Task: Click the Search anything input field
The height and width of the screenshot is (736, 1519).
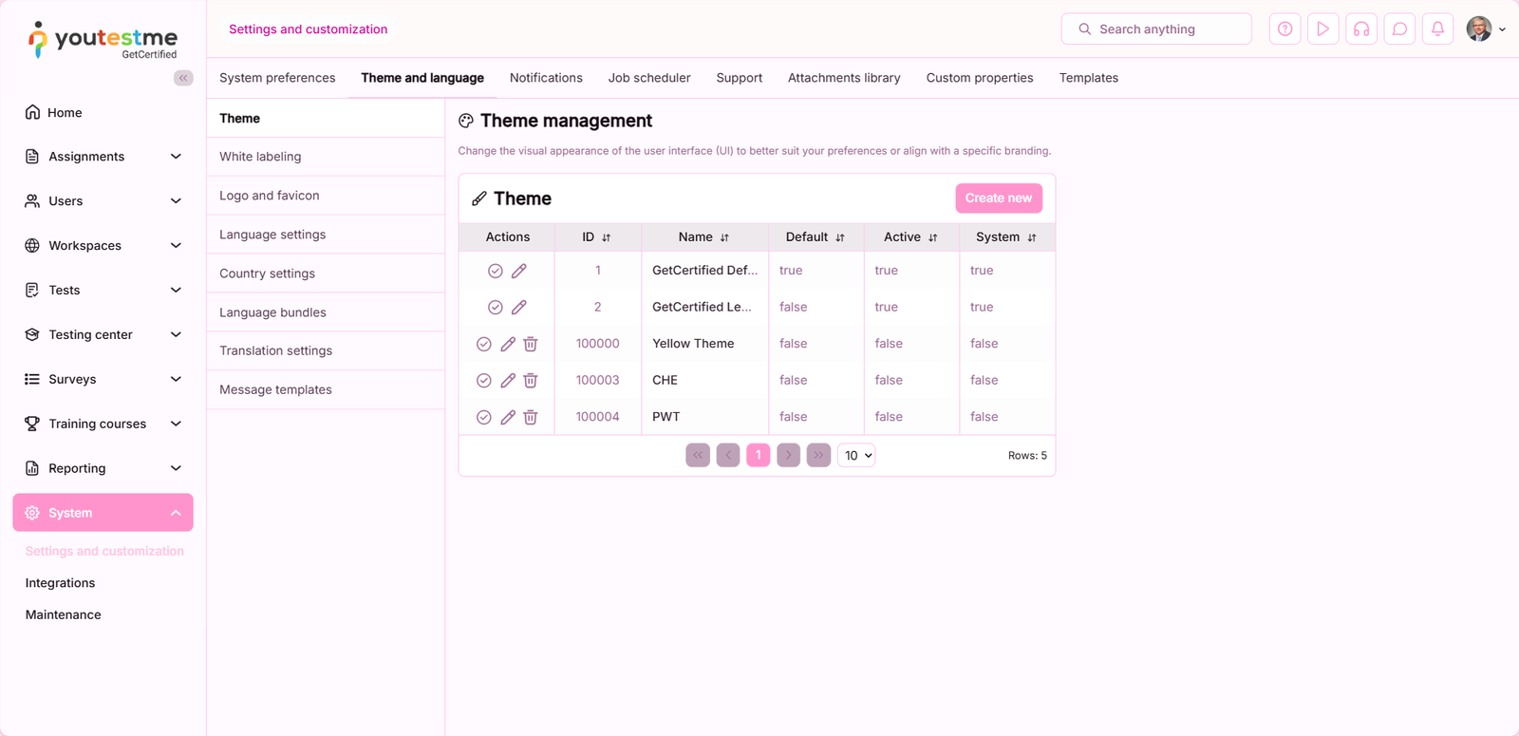Action: point(1156,29)
